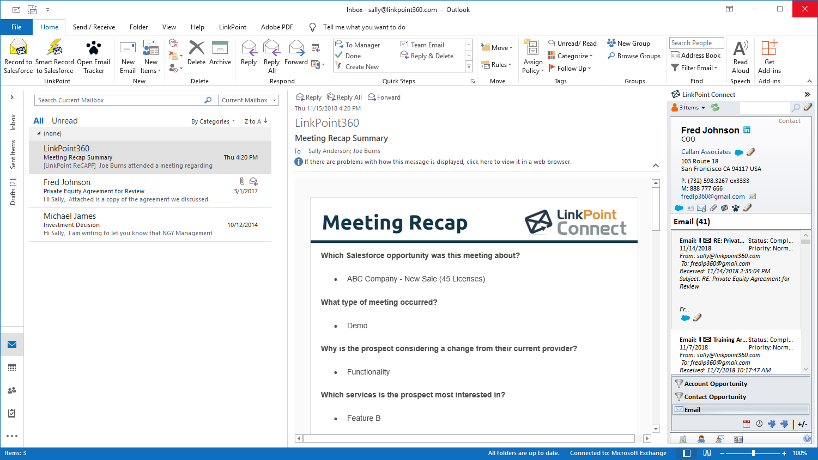This screenshot has height=460, width=818.
Task: Open the LinkPoint ribbon tab
Action: pyautogui.click(x=233, y=27)
